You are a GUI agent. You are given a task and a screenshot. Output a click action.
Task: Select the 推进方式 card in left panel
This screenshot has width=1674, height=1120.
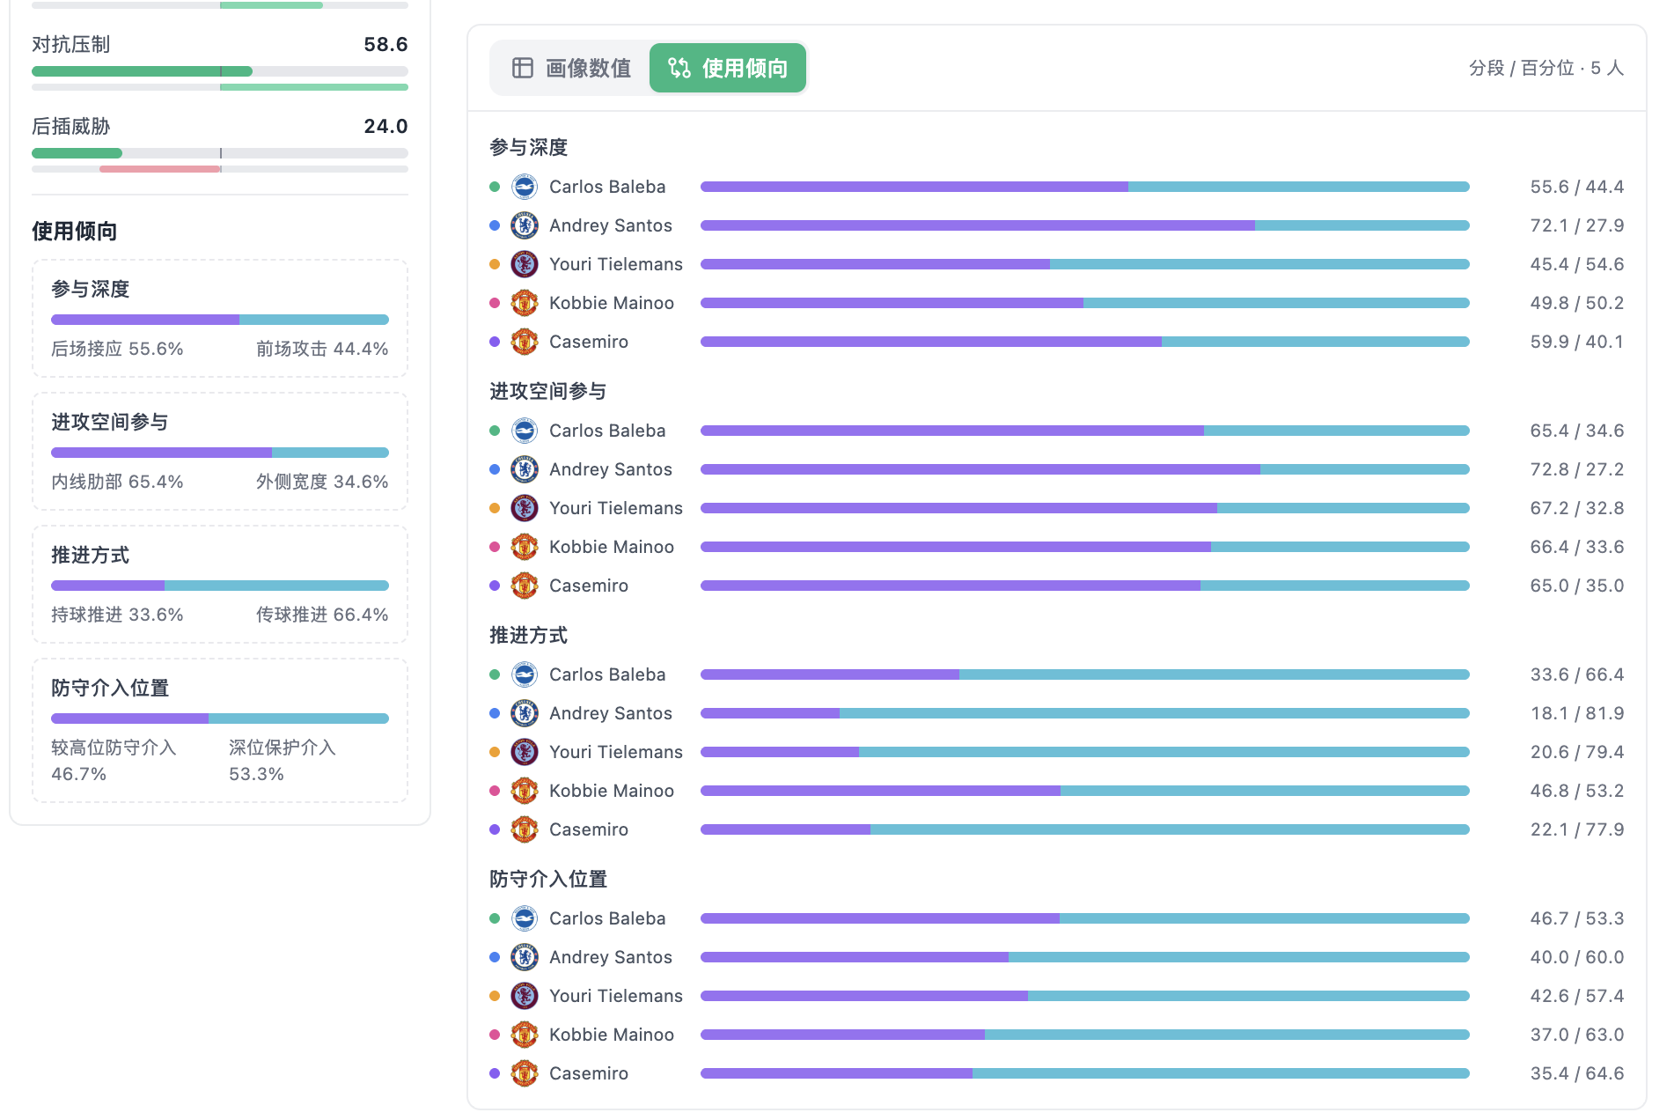[220, 585]
